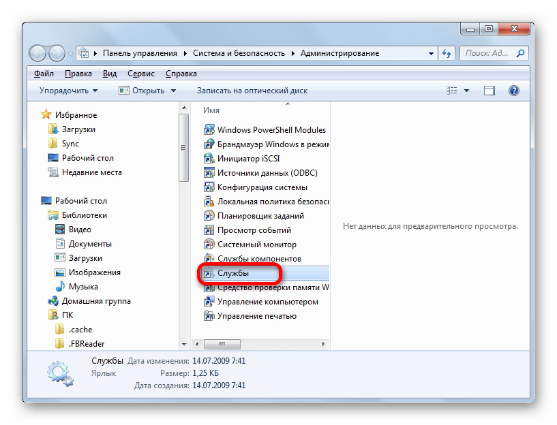Select Изображения in the navigation pane
This screenshot has height=425, width=557.
pyautogui.click(x=87, y=272)
